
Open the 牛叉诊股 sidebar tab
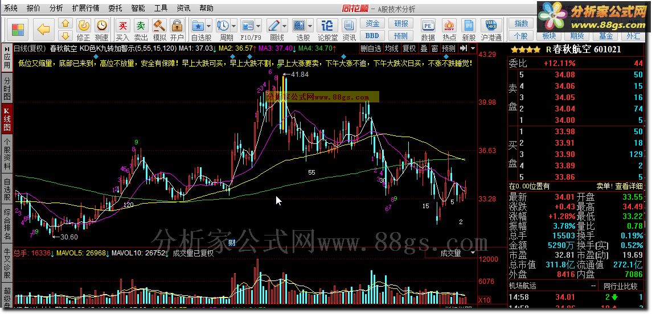7,263
